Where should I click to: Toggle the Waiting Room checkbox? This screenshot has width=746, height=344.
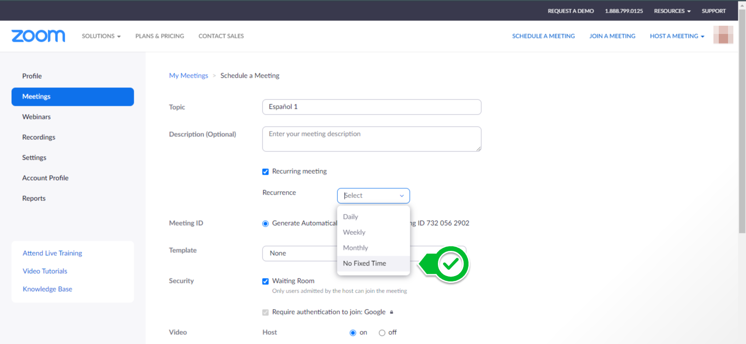[265, 281]
